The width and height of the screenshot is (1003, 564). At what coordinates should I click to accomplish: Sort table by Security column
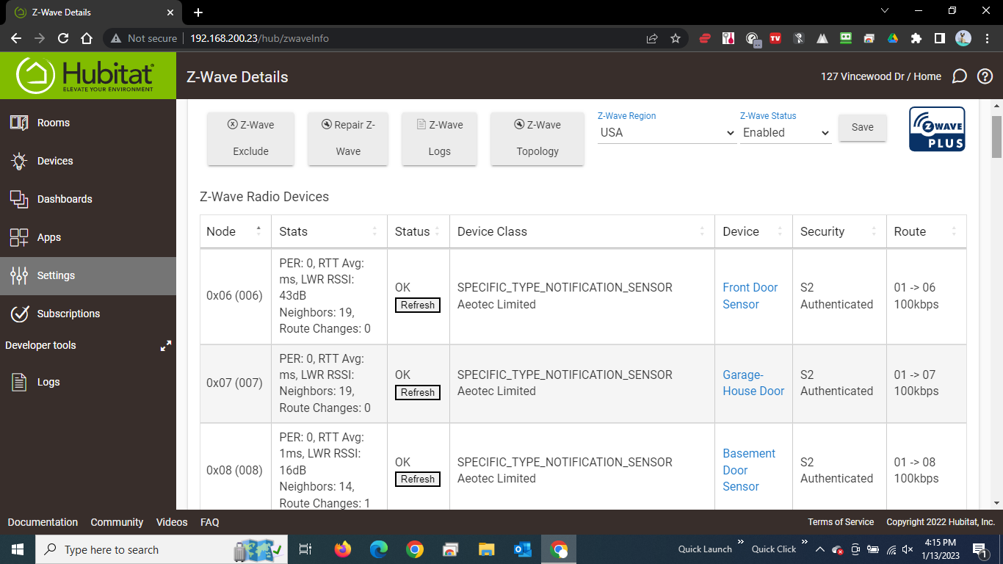pyautogui.click(x=839, y=231)
